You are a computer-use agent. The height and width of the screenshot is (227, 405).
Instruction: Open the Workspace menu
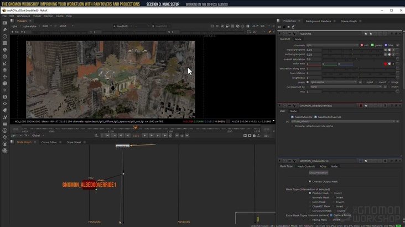(23, 16)
